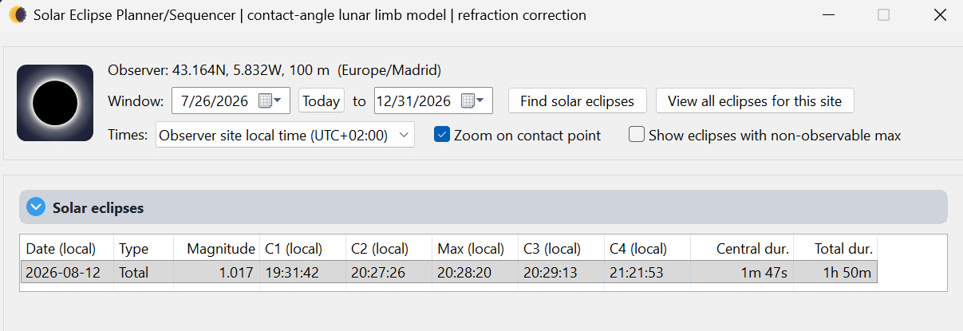Screen dimensions: 963x331
Task: Open end date calendar picker
Action: tap(472, 101)
